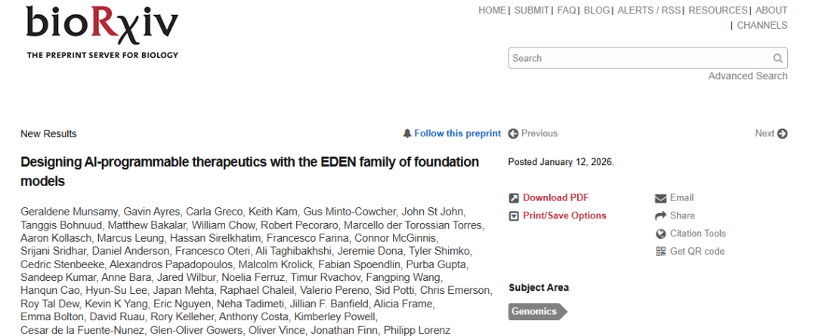The image size is (816, 336).
Task: Click the Share icon
Action: tap(660, 216)
